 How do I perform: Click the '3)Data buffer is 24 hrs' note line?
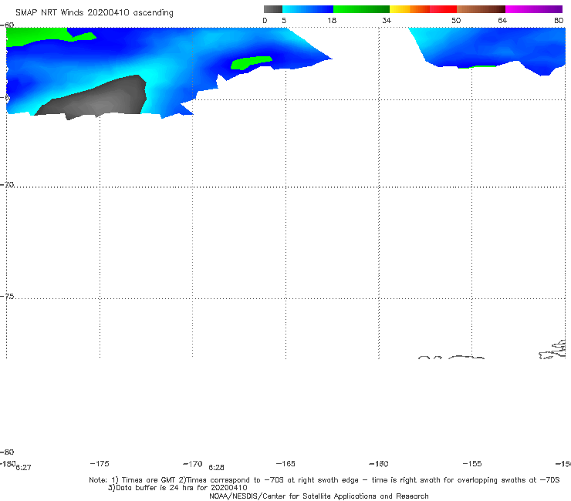click(x=177, y=488)
